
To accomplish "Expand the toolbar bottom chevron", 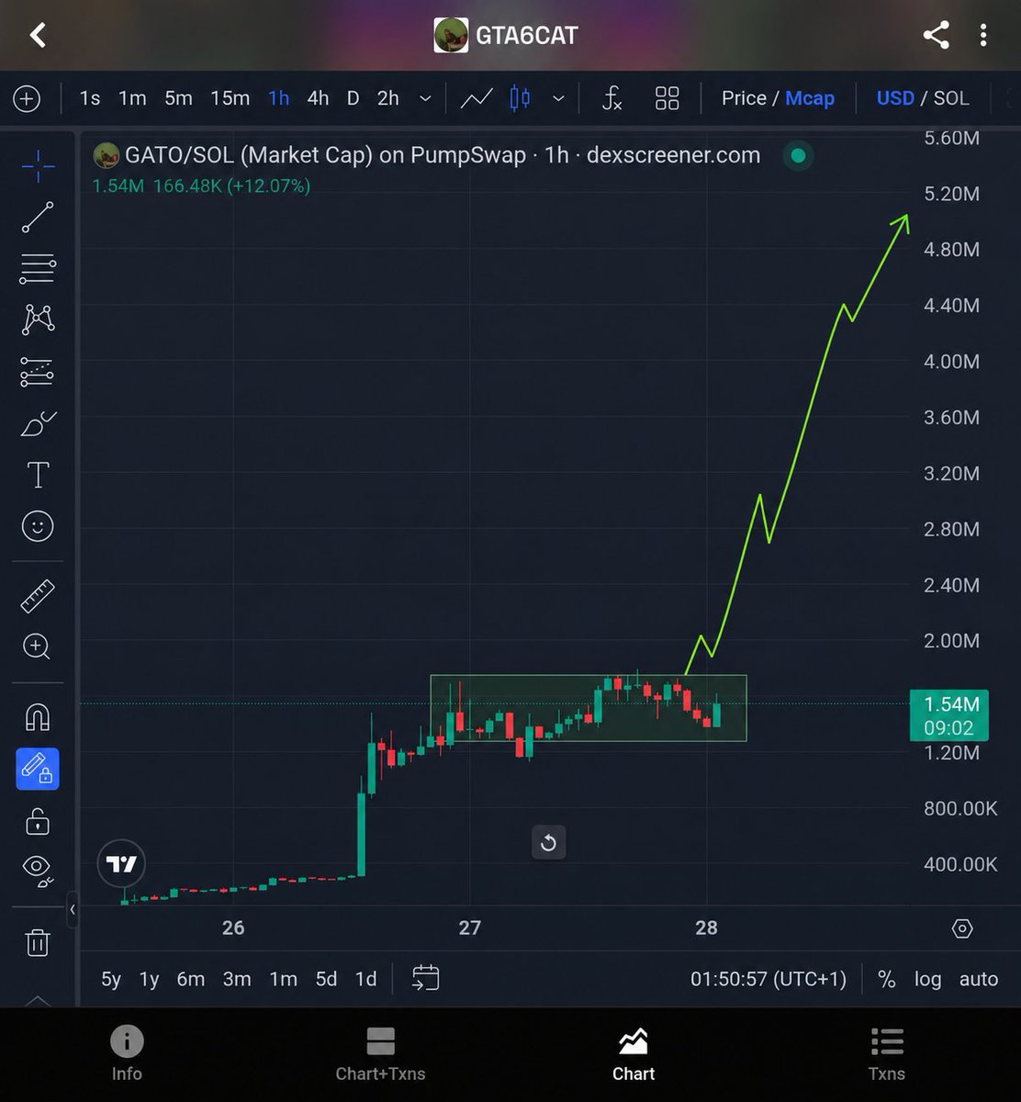I will [38, 1000].
